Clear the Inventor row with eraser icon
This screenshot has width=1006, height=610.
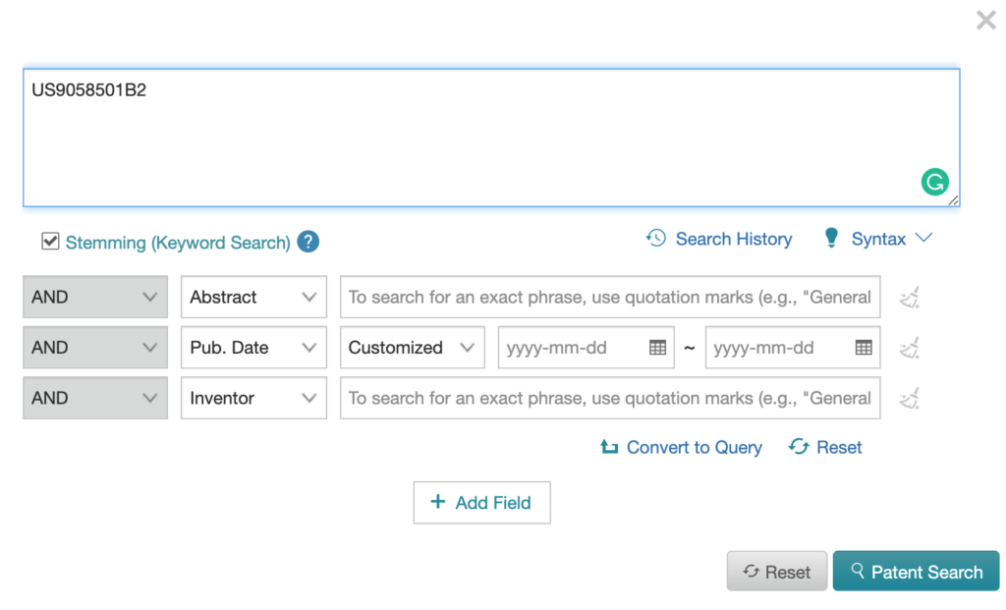point(910,398)
